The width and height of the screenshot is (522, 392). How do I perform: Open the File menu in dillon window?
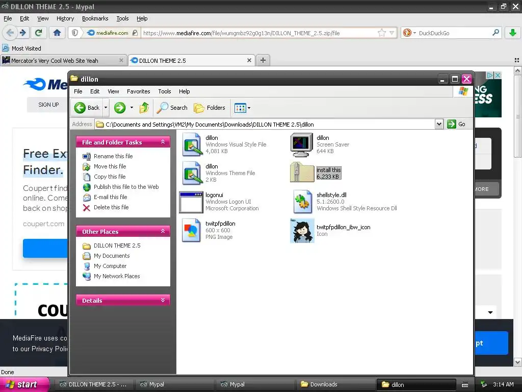click(x=78, y=91)
